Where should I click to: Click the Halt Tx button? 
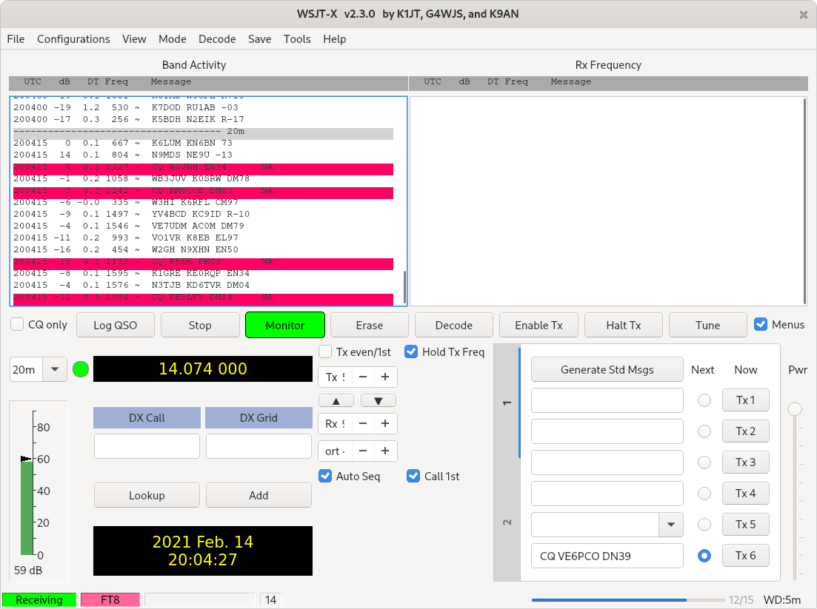pyautogui.click(x=624, y=326)
